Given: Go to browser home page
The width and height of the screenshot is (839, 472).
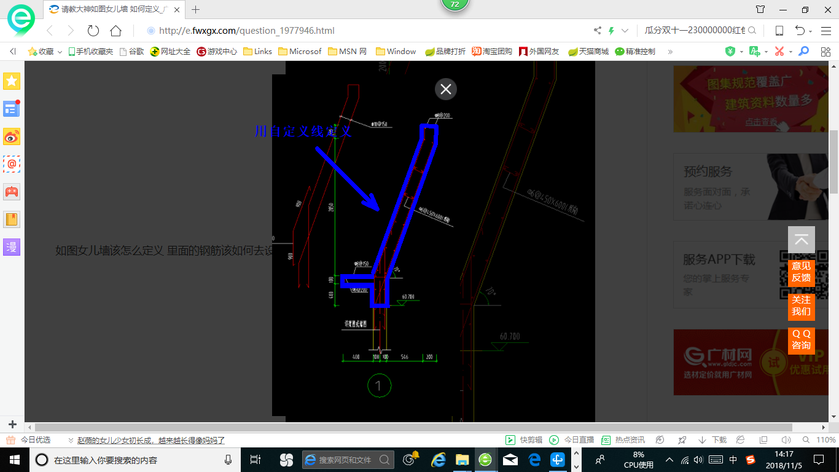Looking at the screenshot, I should point(115,31).
